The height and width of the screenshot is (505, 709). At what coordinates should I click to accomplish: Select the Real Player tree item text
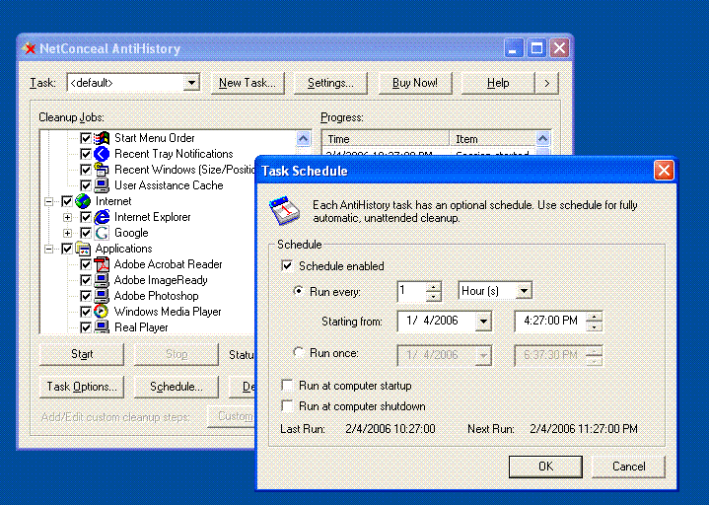[141, 327]
